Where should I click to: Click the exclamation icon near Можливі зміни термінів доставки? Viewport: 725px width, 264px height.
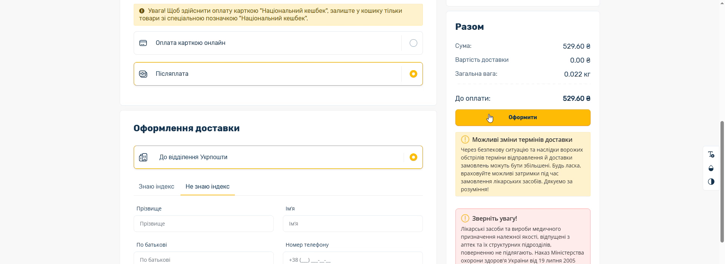coord(465,140)
